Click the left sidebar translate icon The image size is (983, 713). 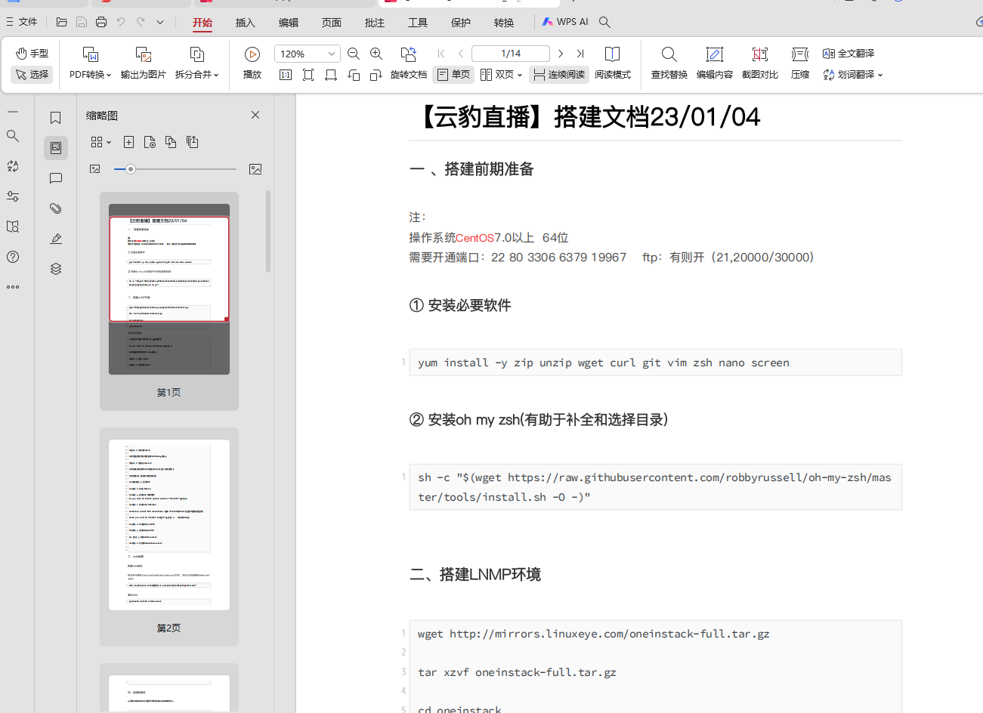click(x=13, y=166)
